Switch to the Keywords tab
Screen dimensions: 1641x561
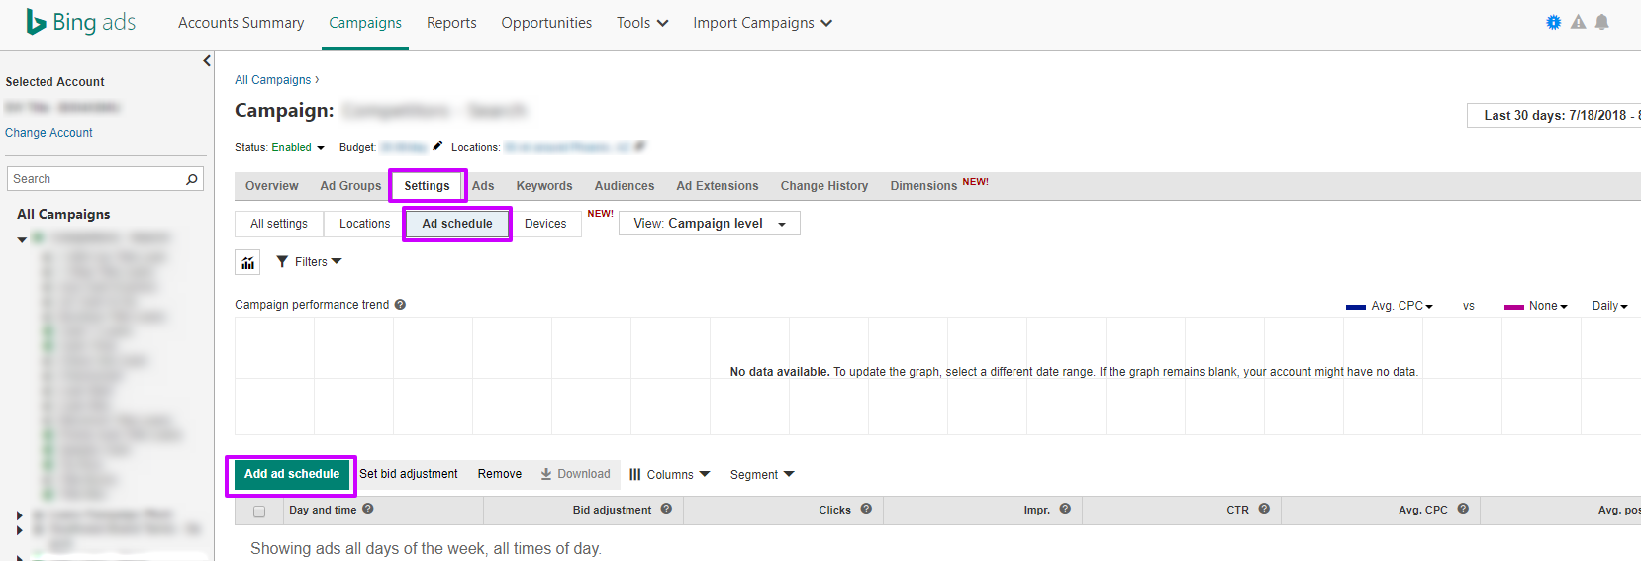(x=543, y=186)
